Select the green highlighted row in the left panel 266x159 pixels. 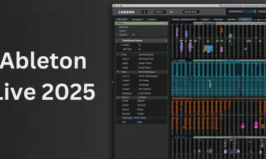tap(141, 23)
